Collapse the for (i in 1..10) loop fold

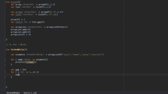click(x=5, y=72)
